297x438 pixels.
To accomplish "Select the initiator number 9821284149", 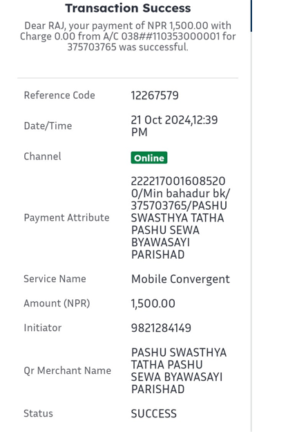I will (x=161, y=328).
